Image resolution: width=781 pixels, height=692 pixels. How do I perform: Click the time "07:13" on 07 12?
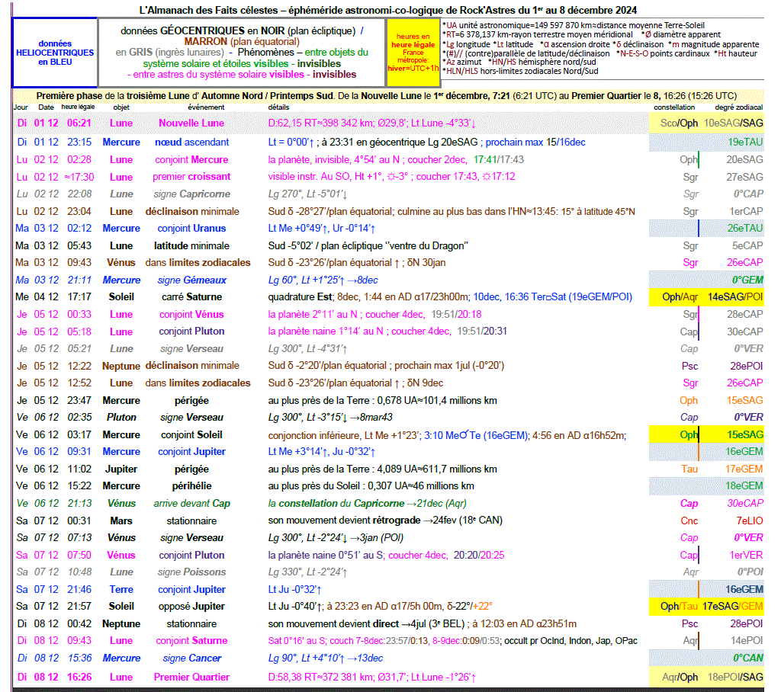pos(79,538)
